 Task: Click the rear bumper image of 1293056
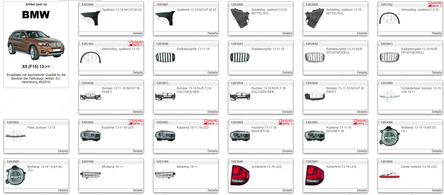coord(315,96)
